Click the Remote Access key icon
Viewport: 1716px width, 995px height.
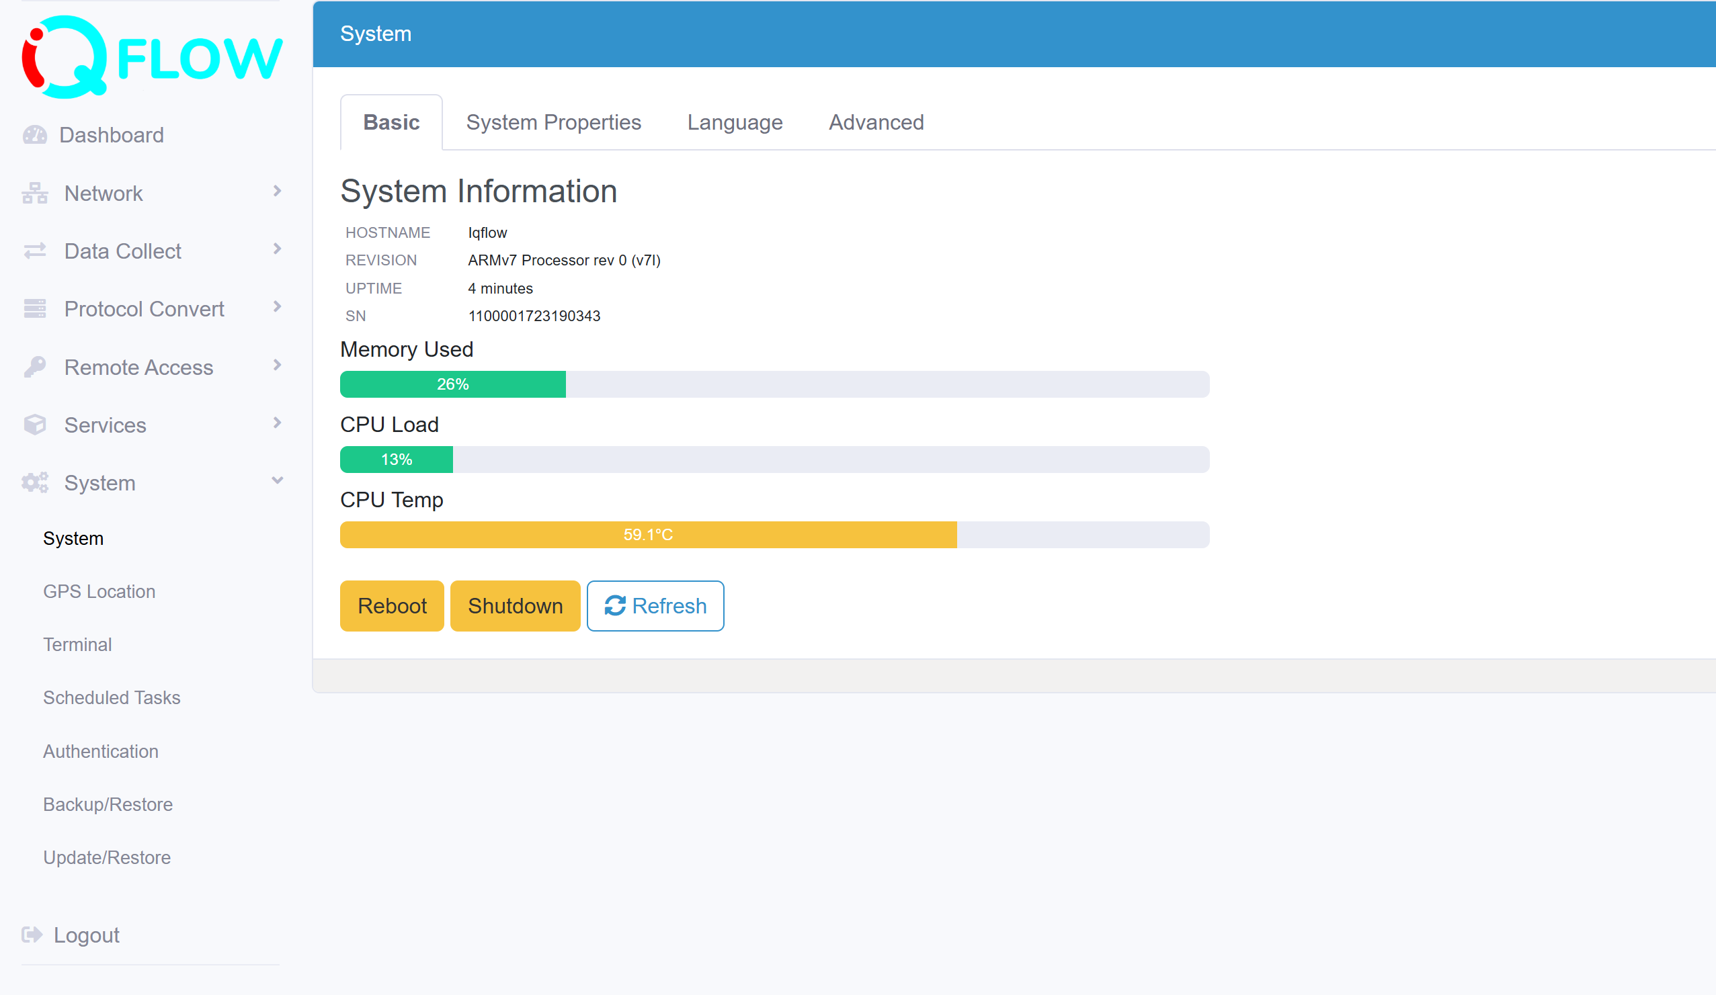pos(34,366)
